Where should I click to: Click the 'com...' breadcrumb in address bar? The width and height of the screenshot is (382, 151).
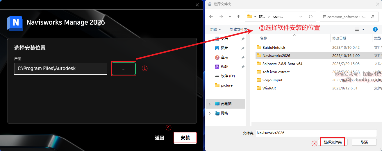click(278, 17)
